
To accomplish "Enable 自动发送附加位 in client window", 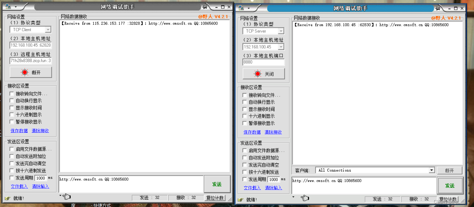I will 12,156.
